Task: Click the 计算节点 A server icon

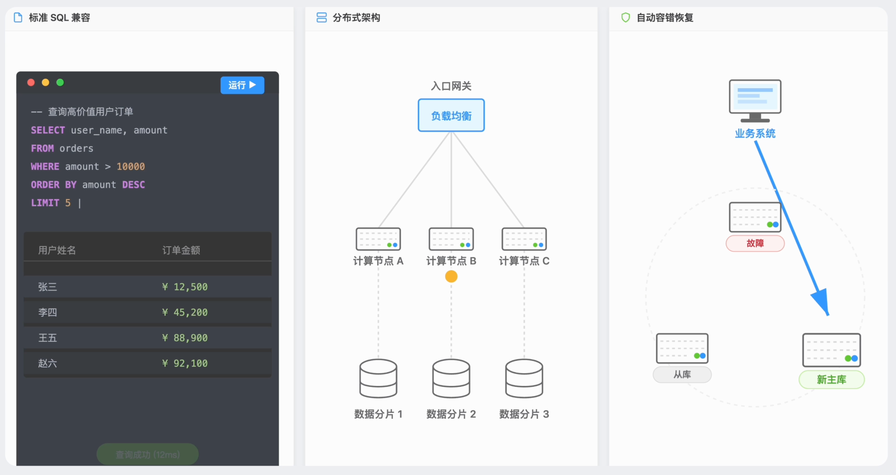Action: click(378, 239)
